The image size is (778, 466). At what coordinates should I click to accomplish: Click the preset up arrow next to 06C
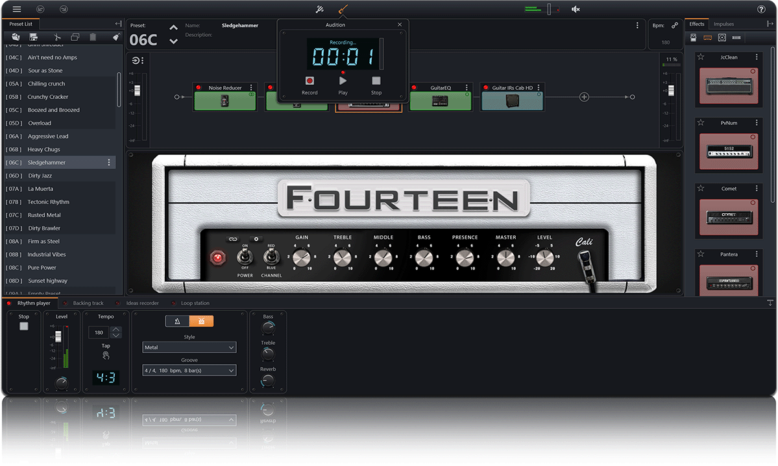(x=173, y=27)
